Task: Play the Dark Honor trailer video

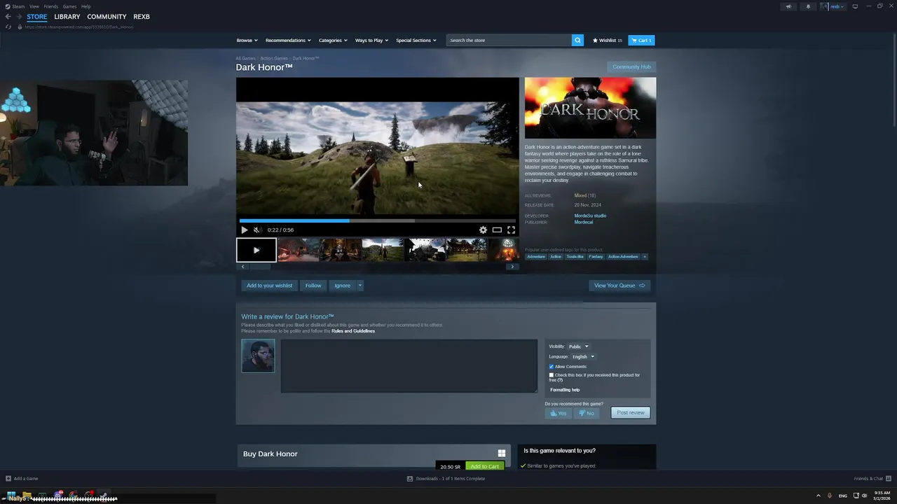Action: 244,230
